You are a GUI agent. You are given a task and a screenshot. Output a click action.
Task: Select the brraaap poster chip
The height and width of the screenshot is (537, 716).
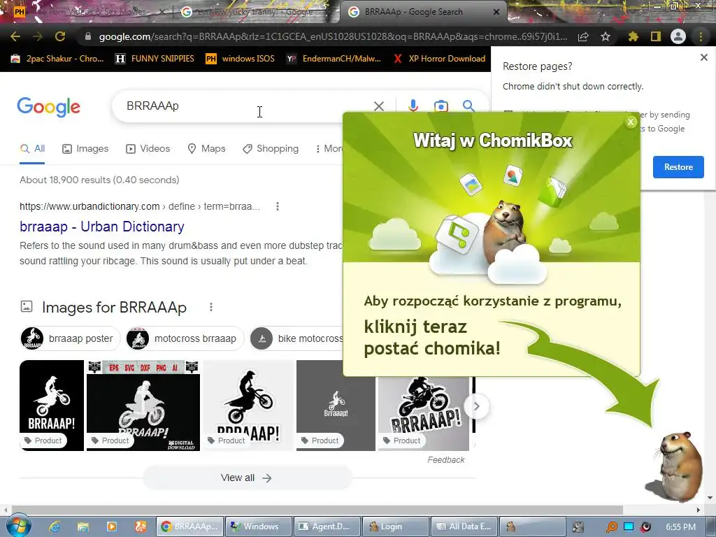(x=71, y=338)
